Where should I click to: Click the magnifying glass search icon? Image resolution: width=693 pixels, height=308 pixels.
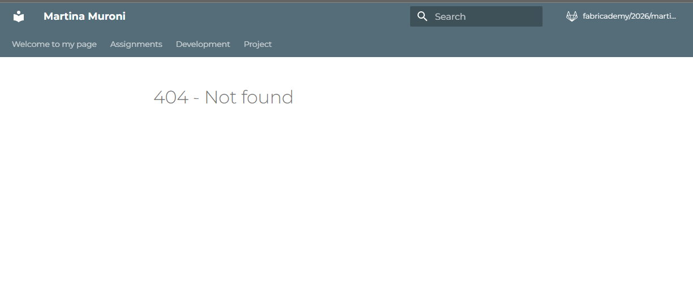click(x=422, y=16)
